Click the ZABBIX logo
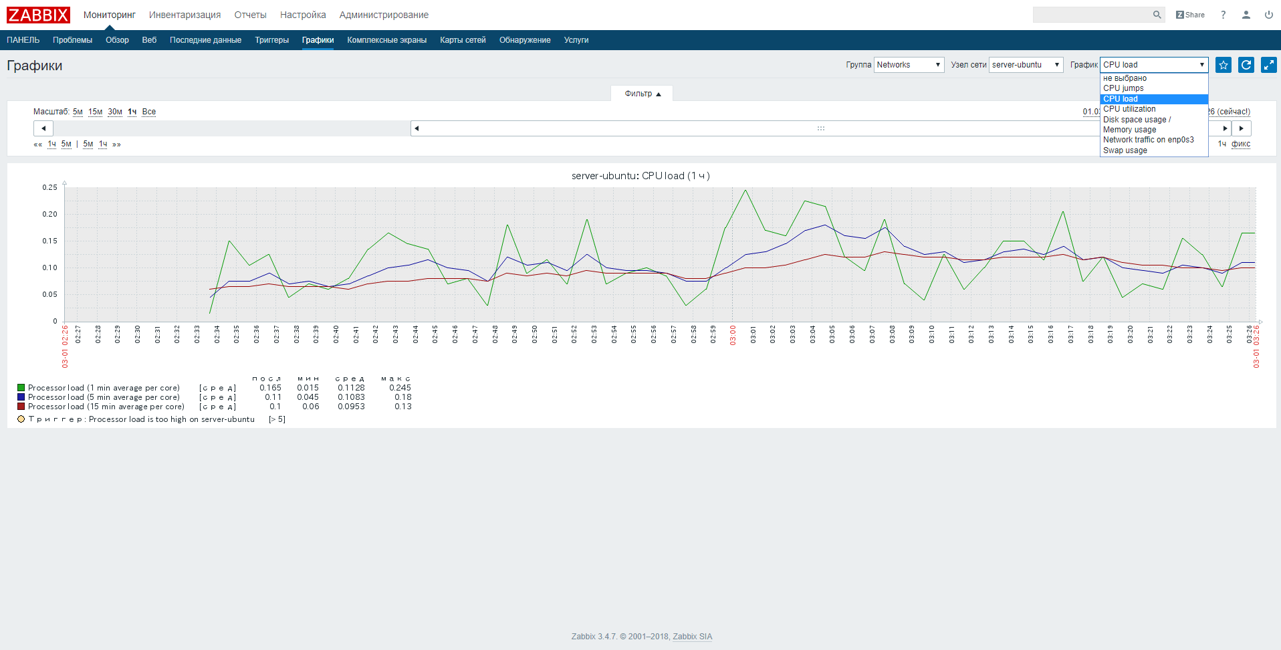 click(38, 14)
